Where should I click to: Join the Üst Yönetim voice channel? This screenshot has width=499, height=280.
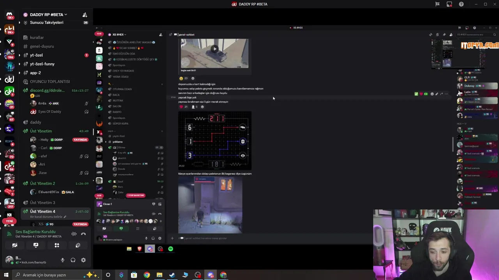41,131
